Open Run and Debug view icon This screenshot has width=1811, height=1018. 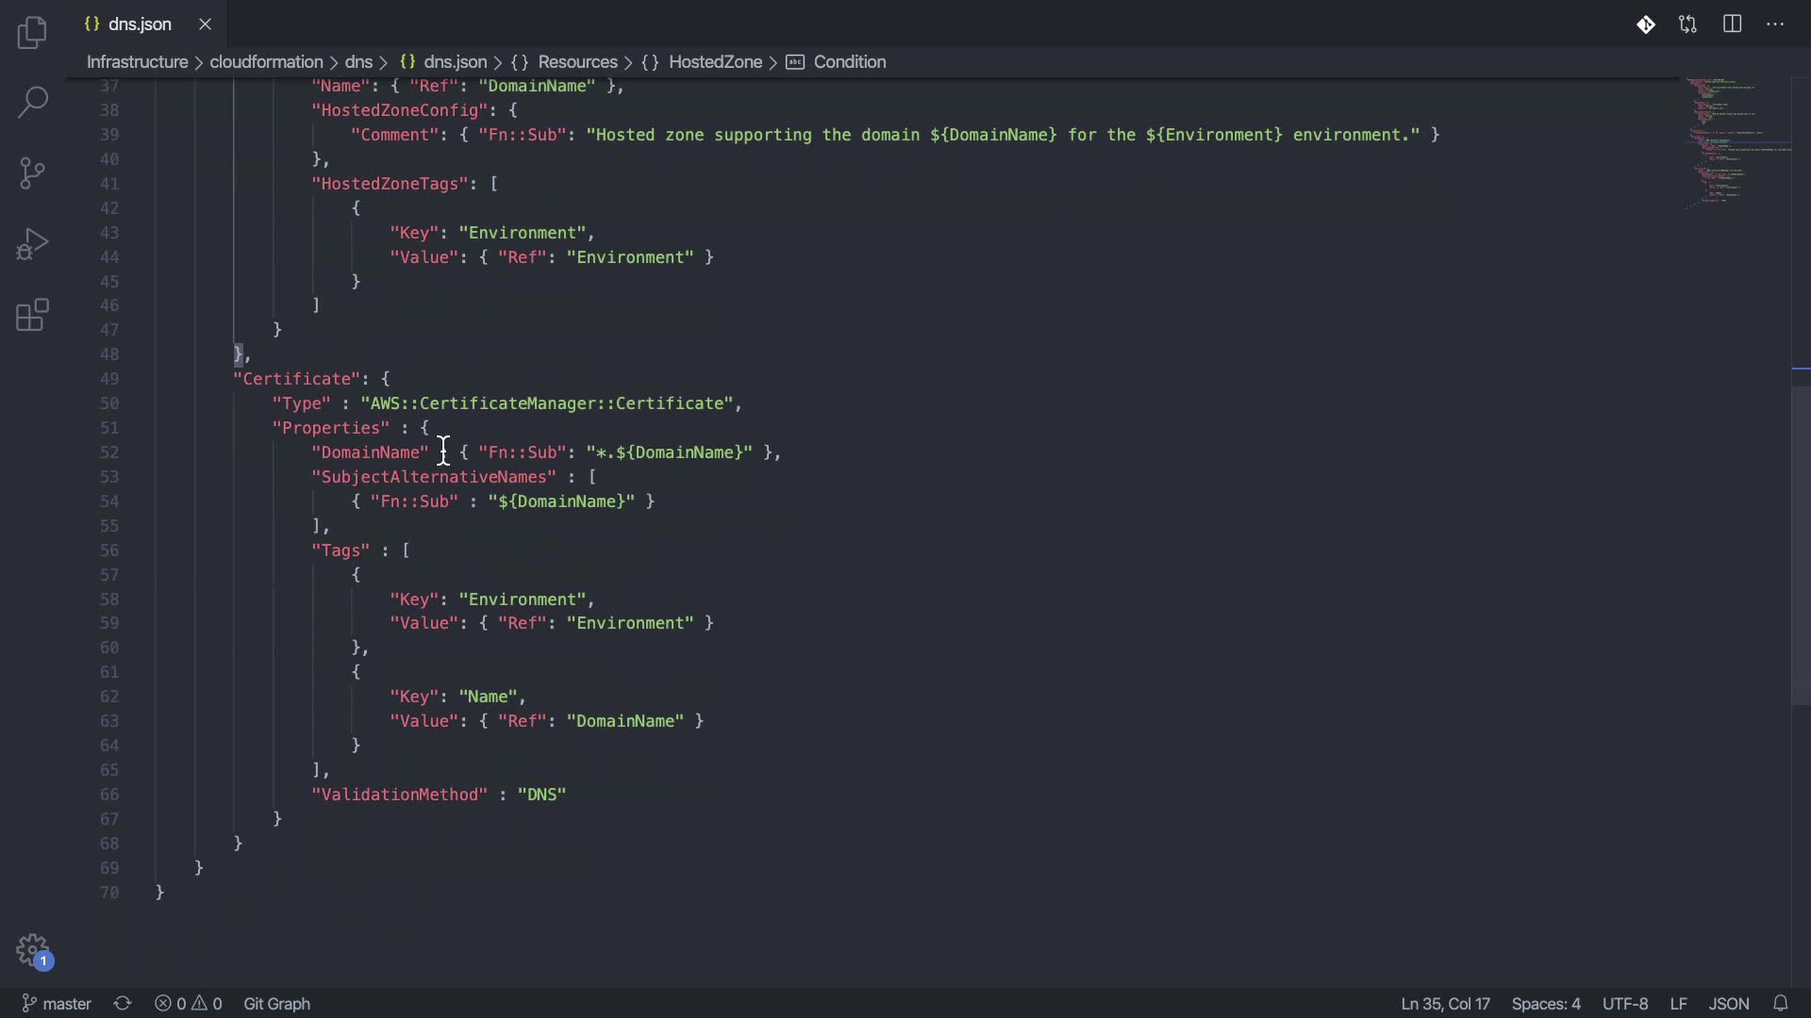(32, 244)
